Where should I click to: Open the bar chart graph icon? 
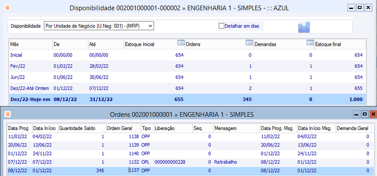pyautogui.click(x=304, y=27)
